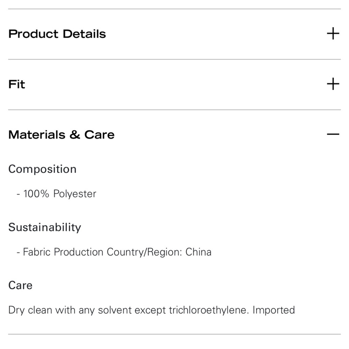
Task: Expand Product Details using the plus icon
Action: pos(333,34)
